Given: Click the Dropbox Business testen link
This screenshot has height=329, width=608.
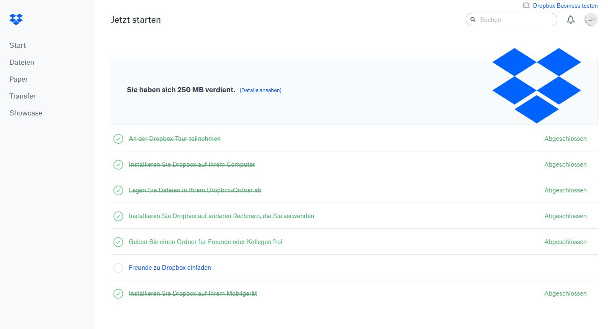Looking at the screenshot, I should coord(565,6).
